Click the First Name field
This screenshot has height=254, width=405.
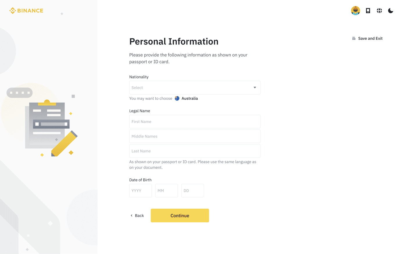tap(195, 122)
